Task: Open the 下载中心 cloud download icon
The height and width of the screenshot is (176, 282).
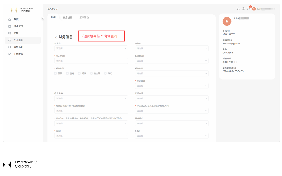Action: pos(9,54)
